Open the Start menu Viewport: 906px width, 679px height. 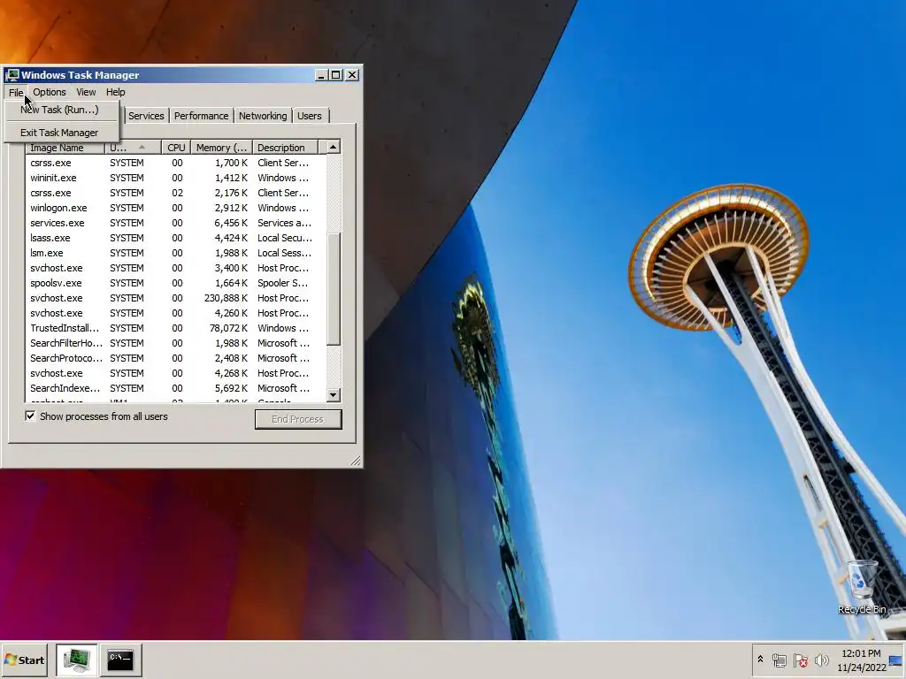(24, 660)
